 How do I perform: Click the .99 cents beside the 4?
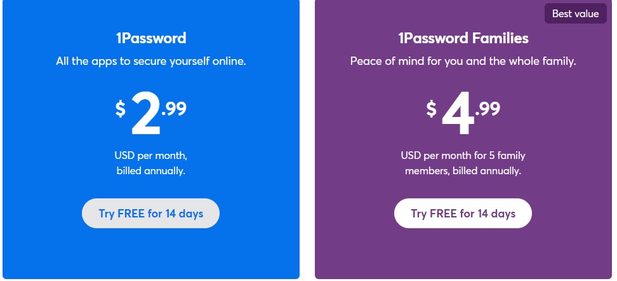[x=488, y=109]
